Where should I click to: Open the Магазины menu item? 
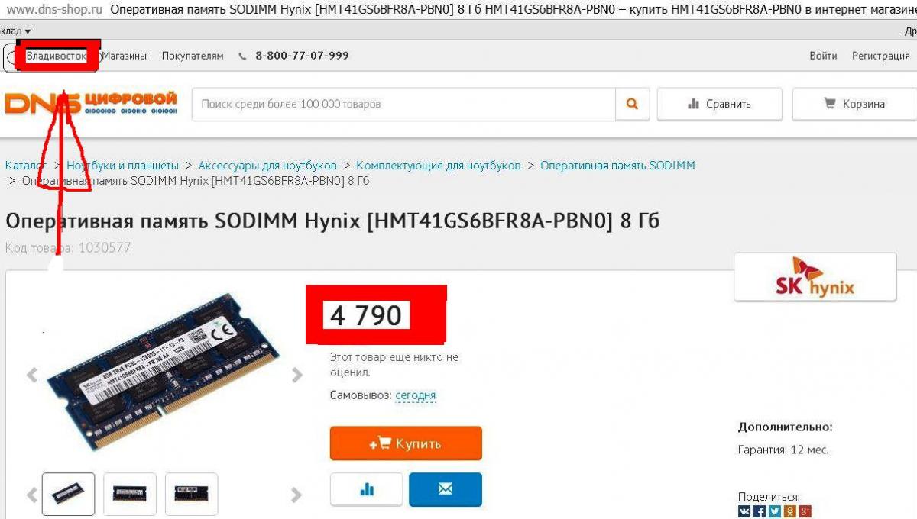pos(125,56)
